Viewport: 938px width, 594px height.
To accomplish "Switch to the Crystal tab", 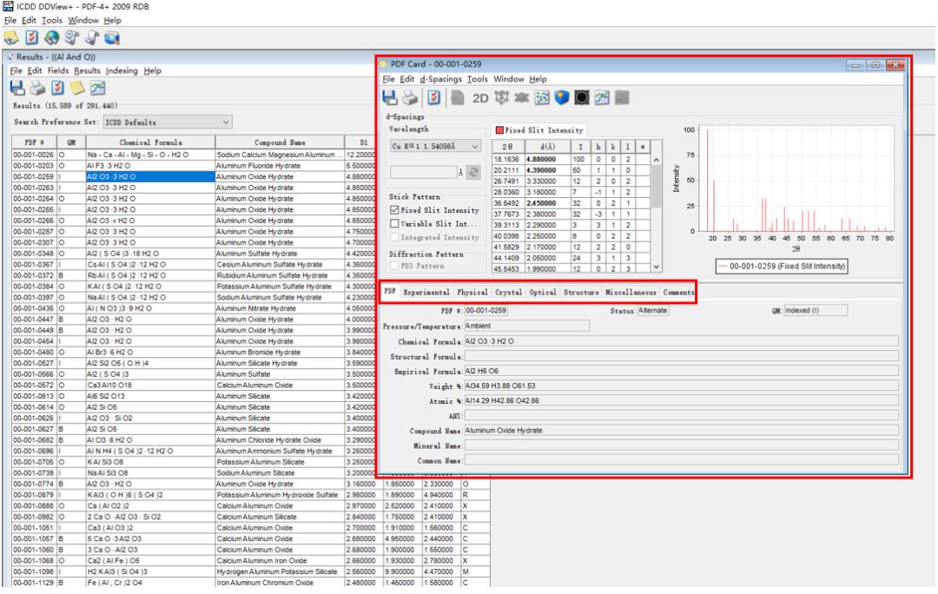I will 508,292.
